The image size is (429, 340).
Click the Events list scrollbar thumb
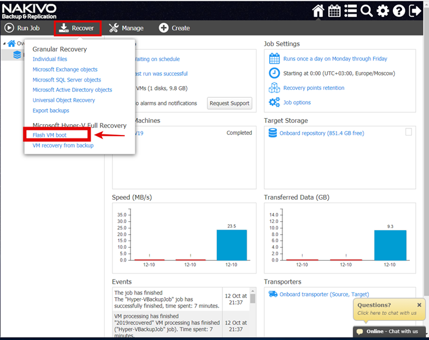(252, 298)
